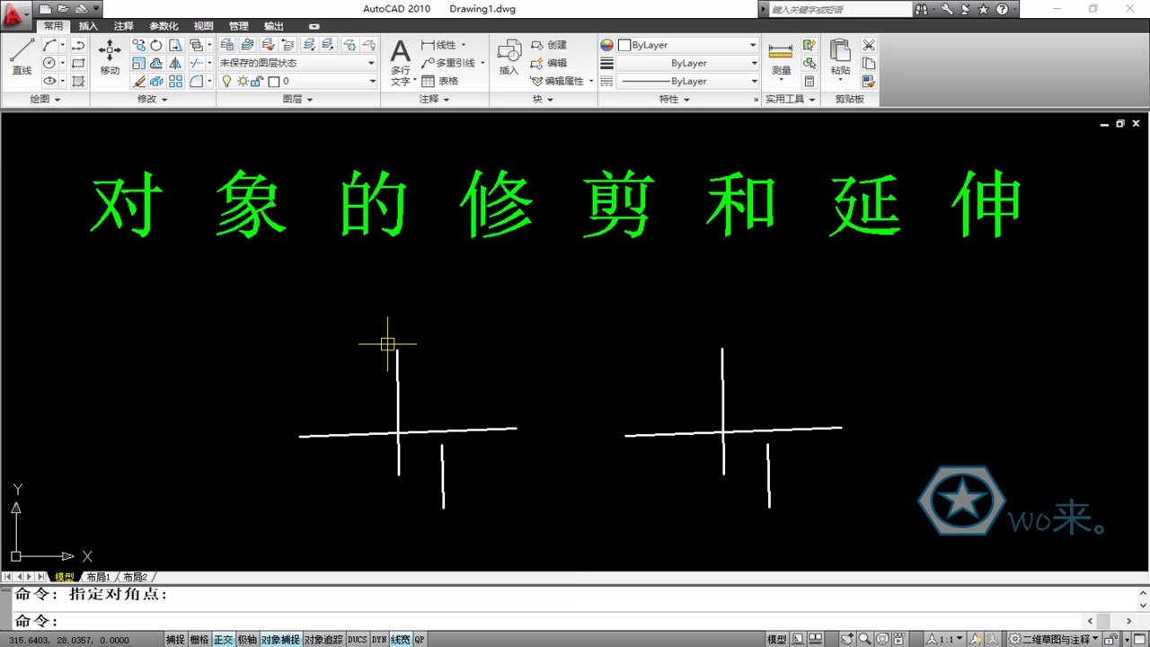Toggle Object Snap (对象捕捉)
Viewport: 1150px width, 647px height.
280,640
